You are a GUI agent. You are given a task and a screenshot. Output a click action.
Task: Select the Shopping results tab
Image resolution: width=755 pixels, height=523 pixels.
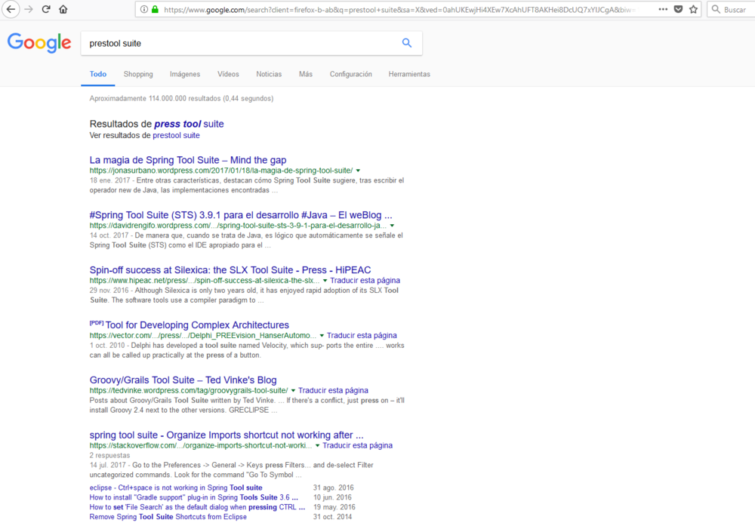138,74
